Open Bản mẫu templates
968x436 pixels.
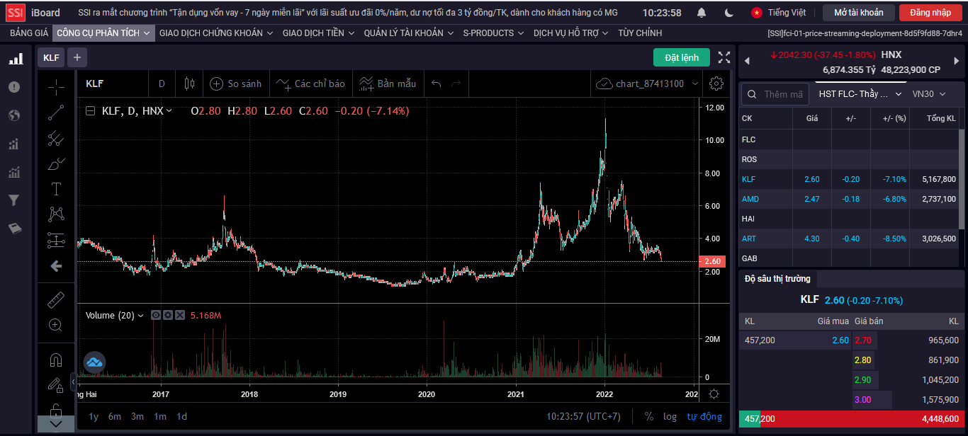[387, 84]
